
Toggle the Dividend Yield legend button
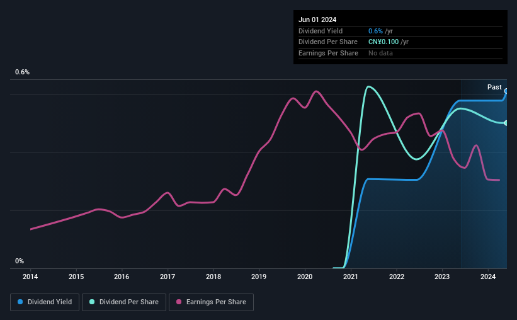(45, 302)
